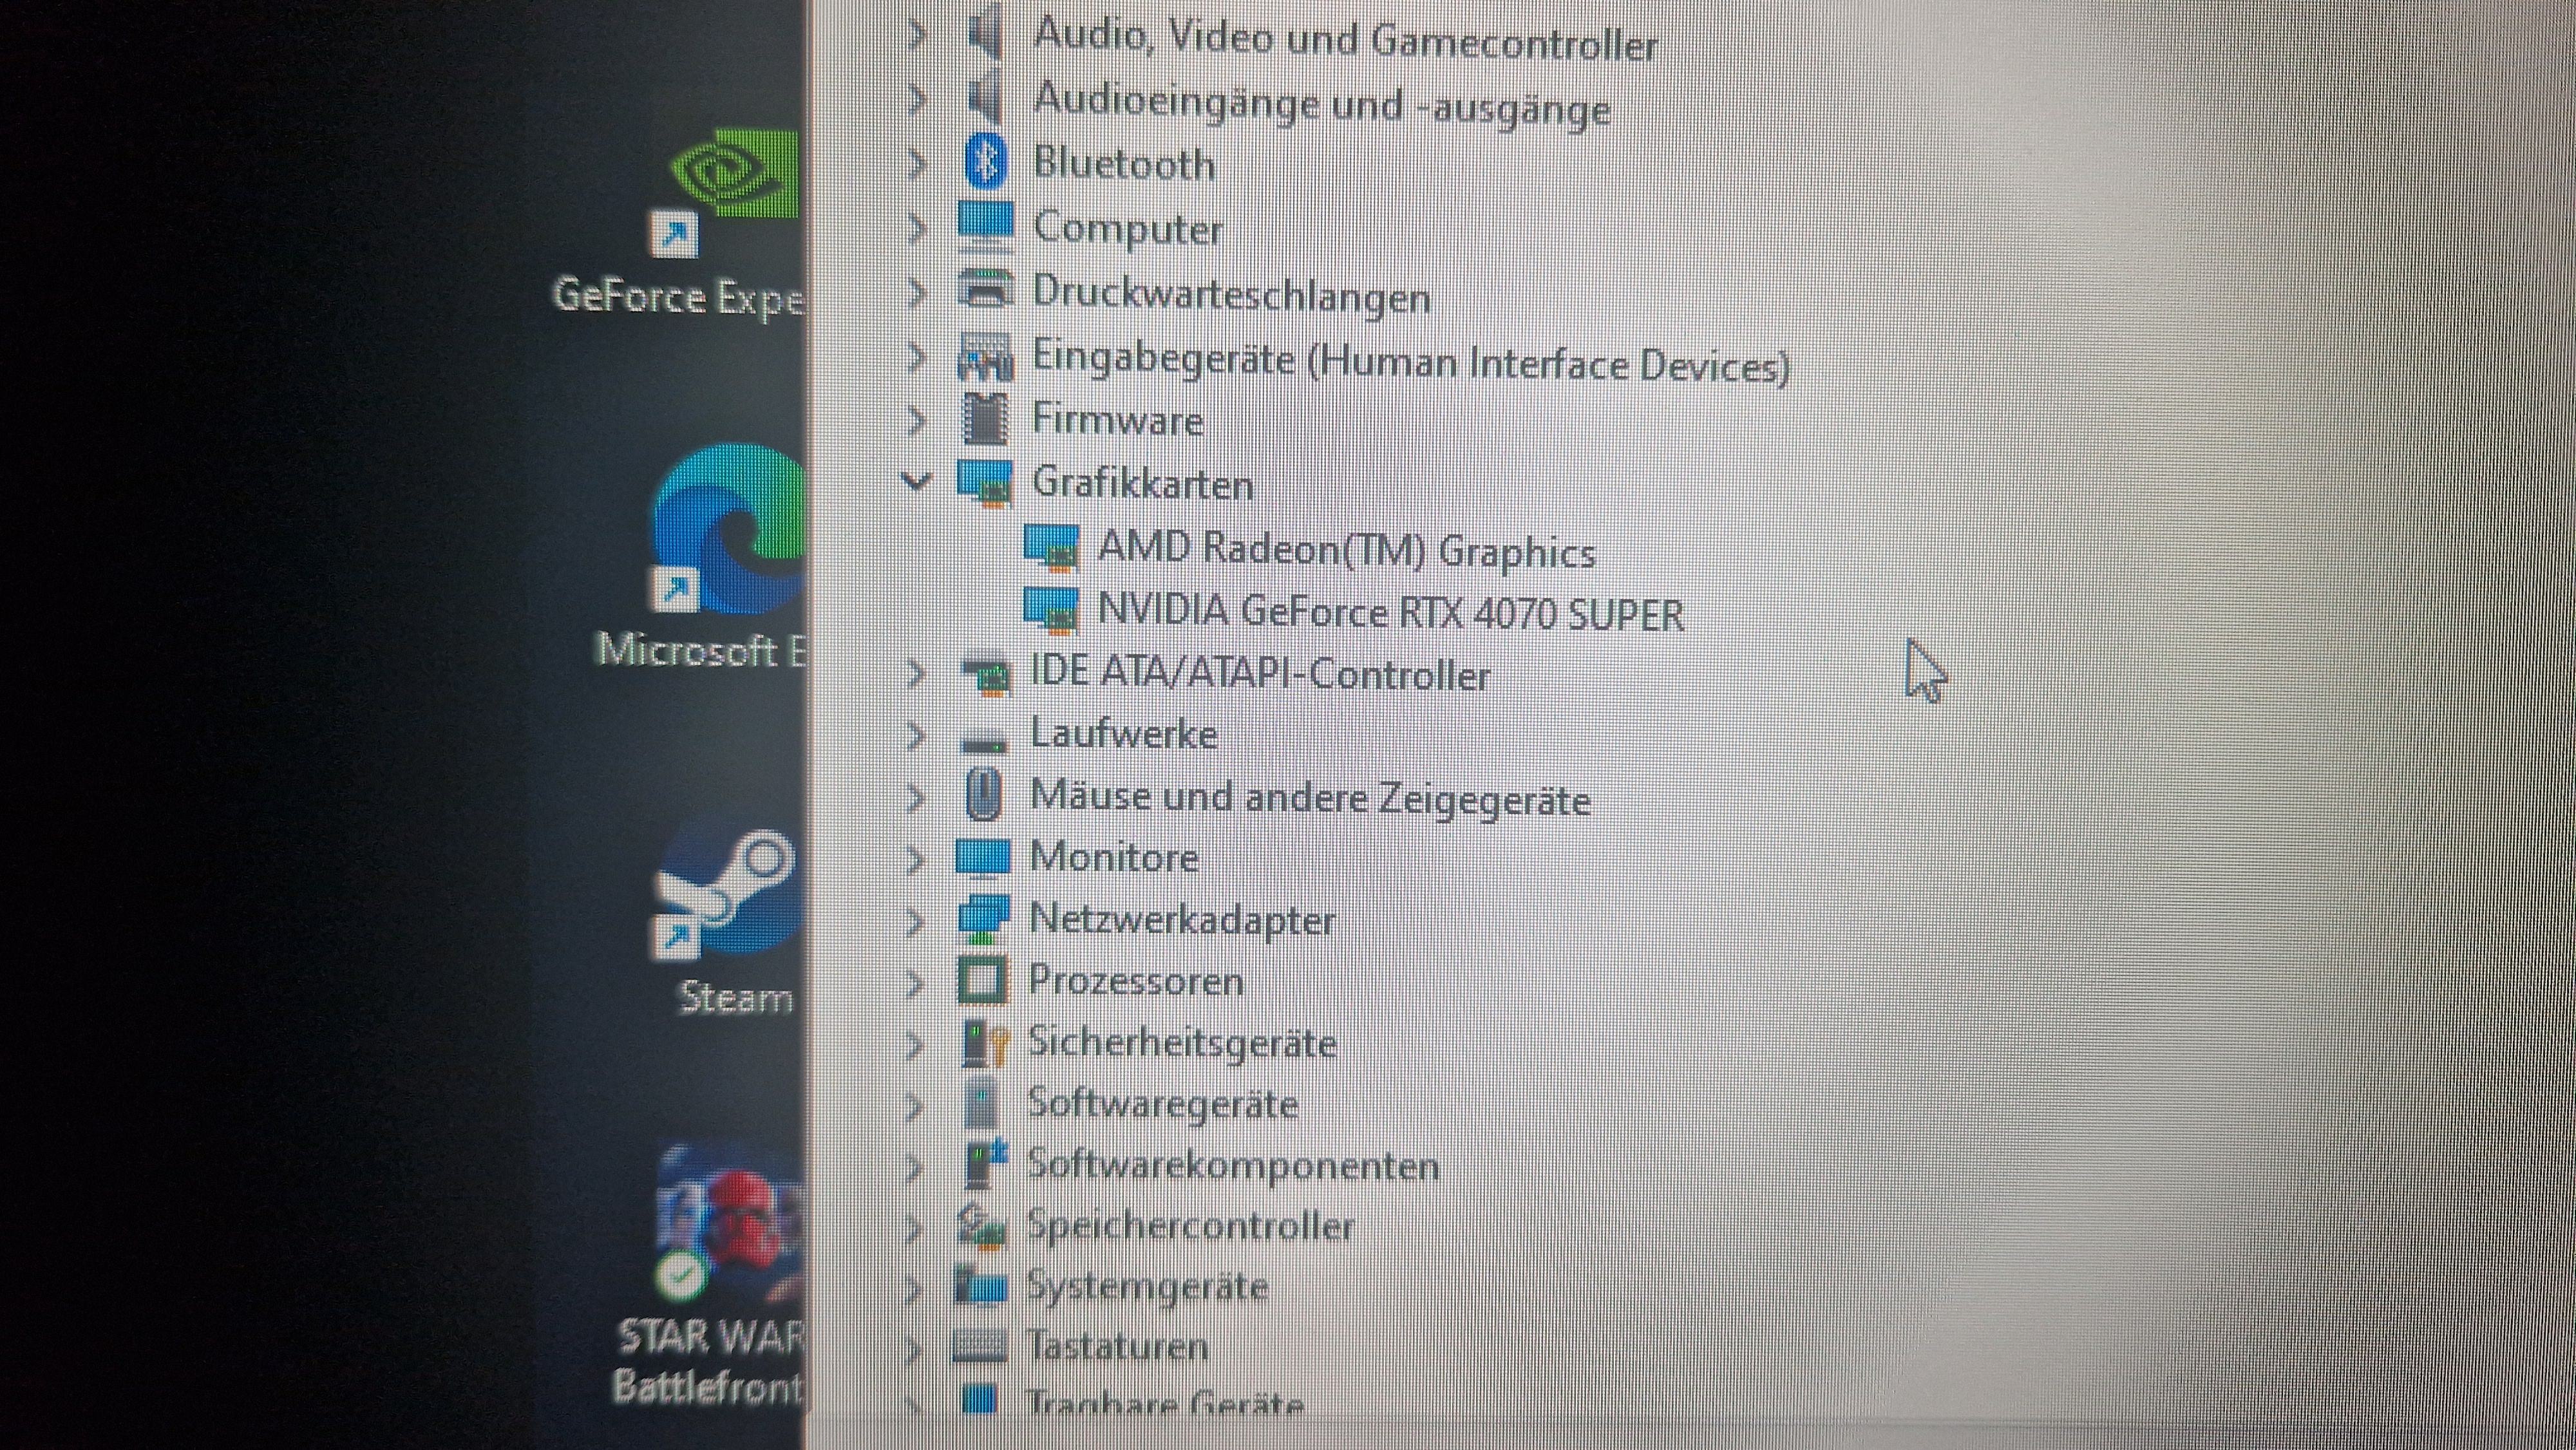
Task: Select NVIDIA GeForce RTX 4070 SUPER entry
Action: tap(1390, 612)
